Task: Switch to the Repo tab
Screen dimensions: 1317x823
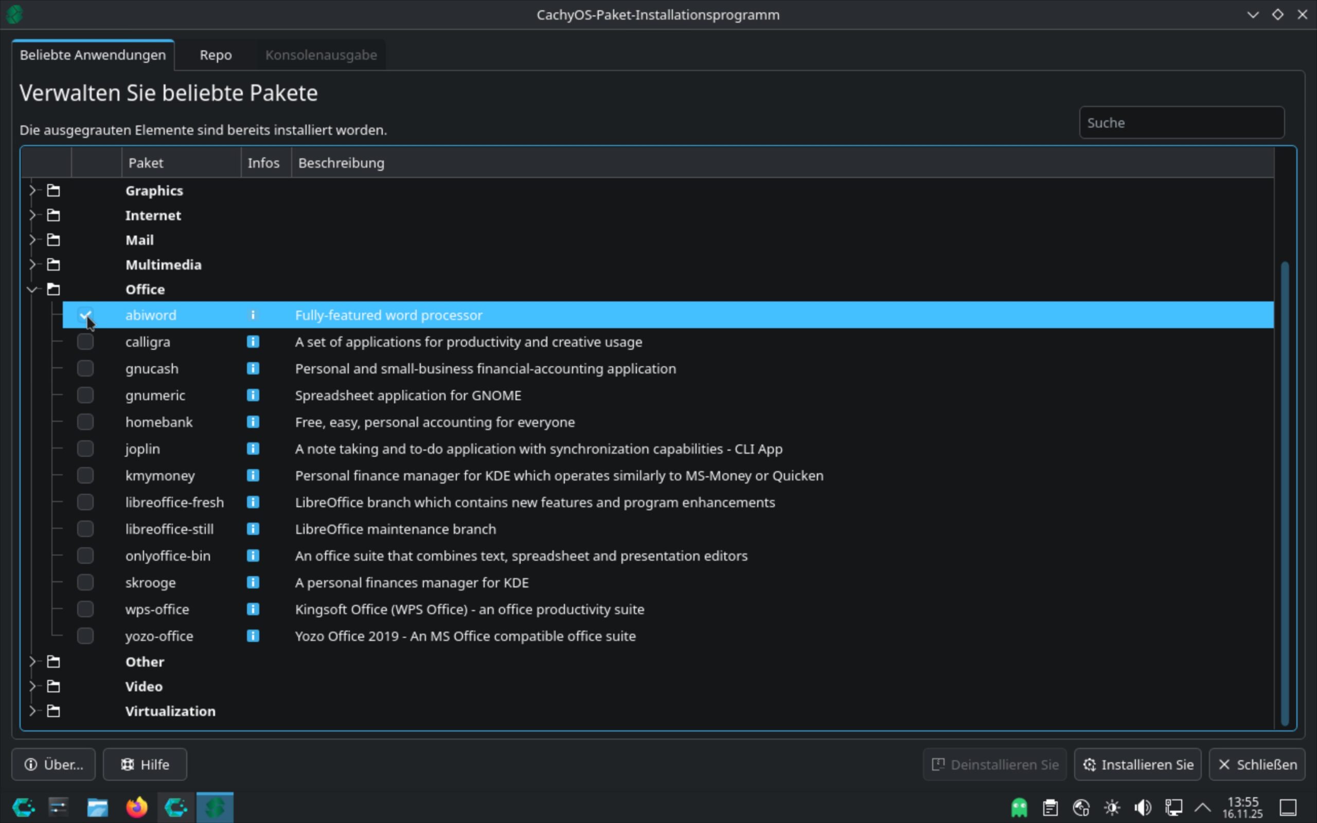Action: [216, 55]
